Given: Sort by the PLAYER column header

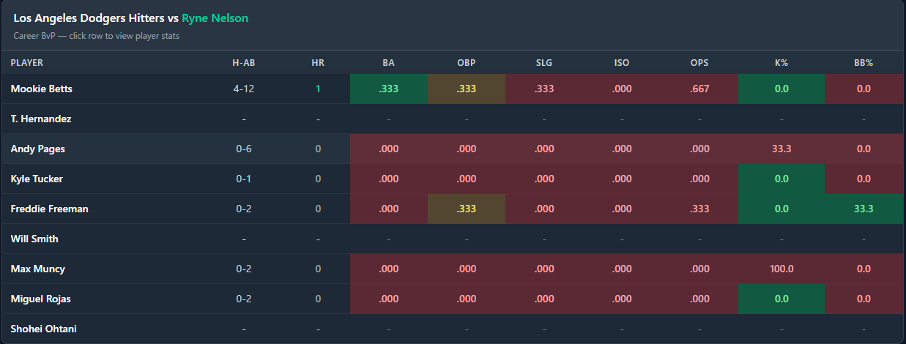Looking at the screenshot, I should 26,63.
